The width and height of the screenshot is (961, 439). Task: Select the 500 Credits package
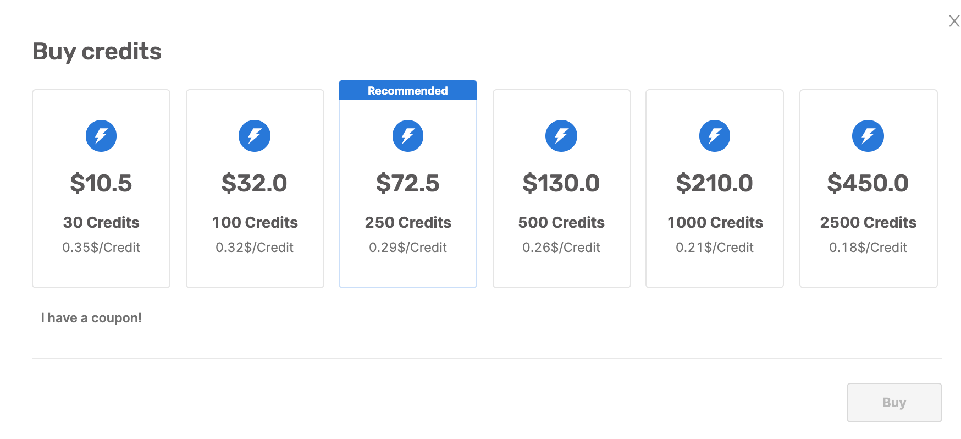pos(562,189)
